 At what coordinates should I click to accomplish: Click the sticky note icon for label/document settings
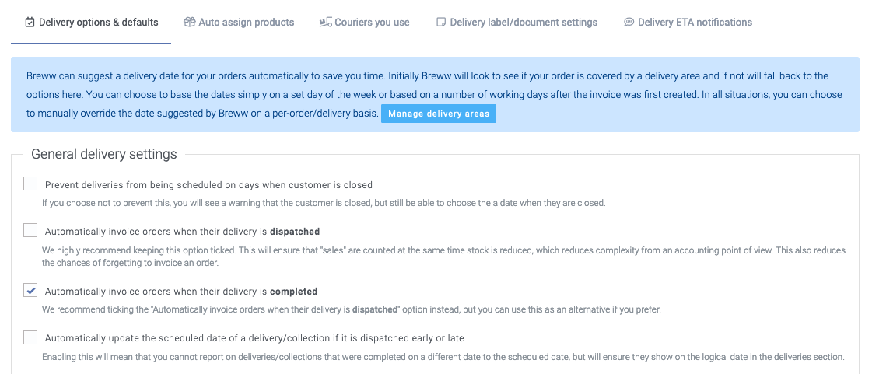point(441,23)
